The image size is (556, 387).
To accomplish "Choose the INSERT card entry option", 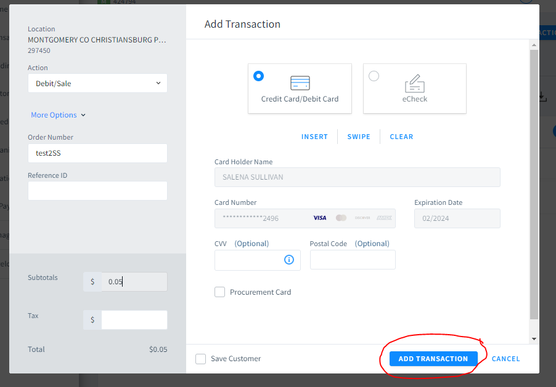I will 314,137.
